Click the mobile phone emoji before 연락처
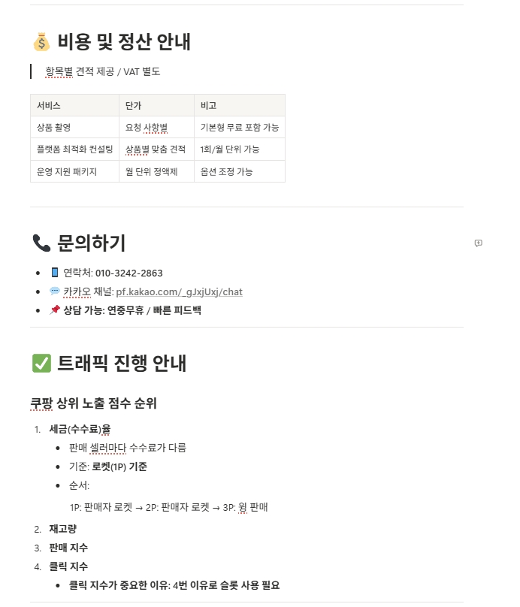 click(55, 273)
